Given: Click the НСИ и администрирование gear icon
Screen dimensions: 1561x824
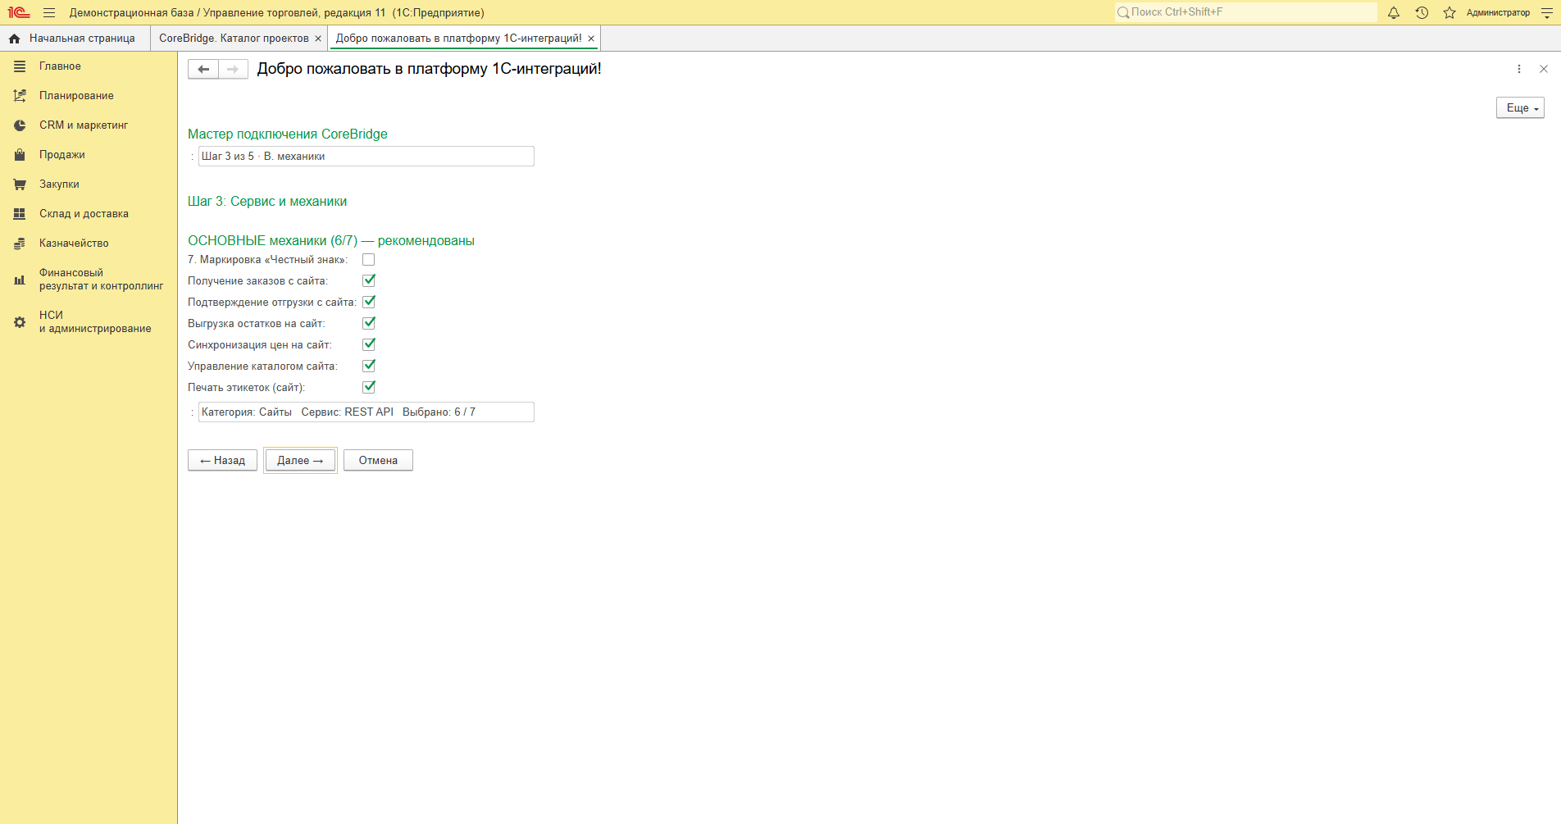Looking at the screenshot, I should [20, 322].
